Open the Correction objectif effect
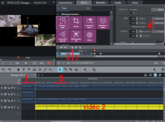 [62, 36]
